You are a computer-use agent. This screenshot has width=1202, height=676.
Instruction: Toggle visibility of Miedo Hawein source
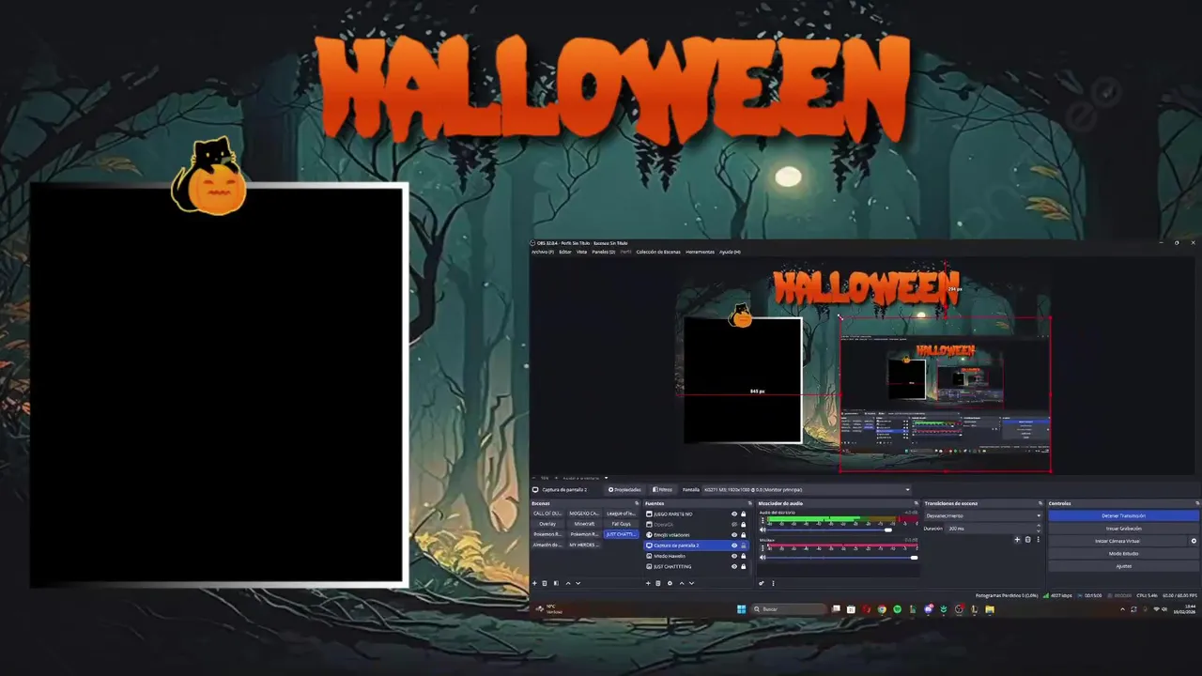[734, 556]
